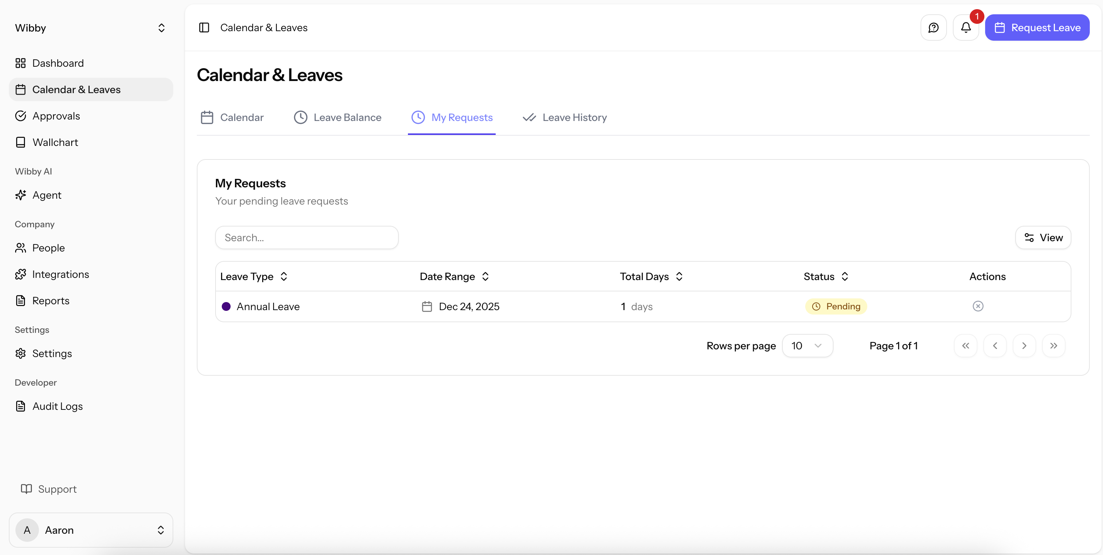Collapse the sidebar using the panel icon

click(204, 27)
